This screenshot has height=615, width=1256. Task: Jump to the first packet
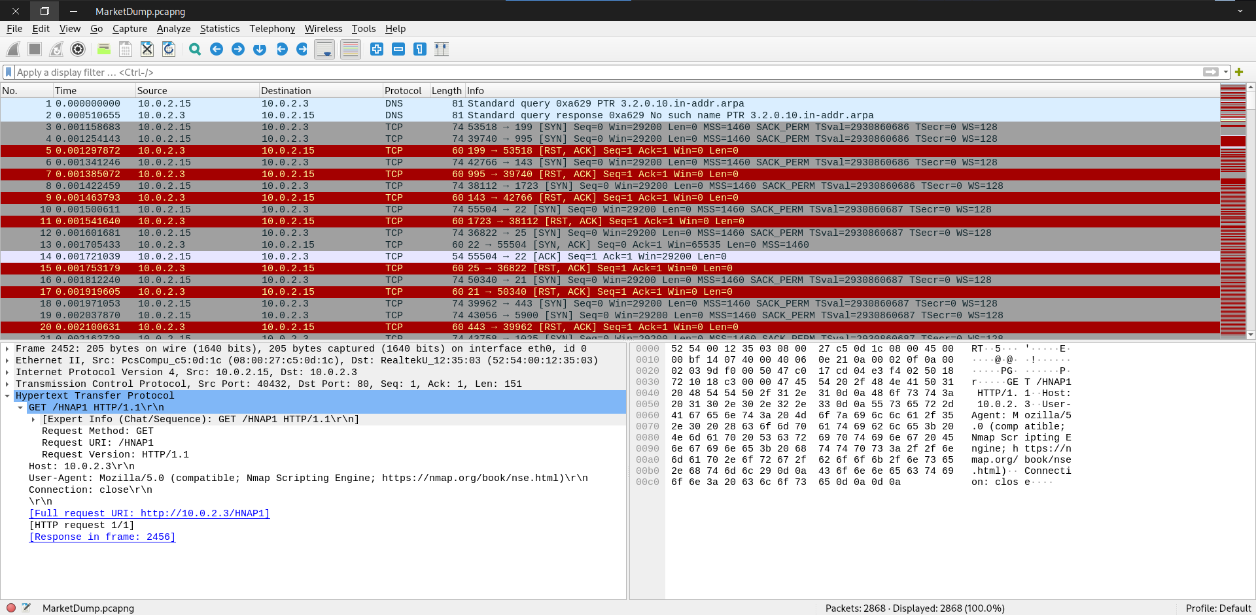(282, 49)
